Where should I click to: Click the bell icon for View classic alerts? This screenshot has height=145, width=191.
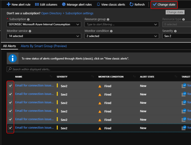coord(98,4)
